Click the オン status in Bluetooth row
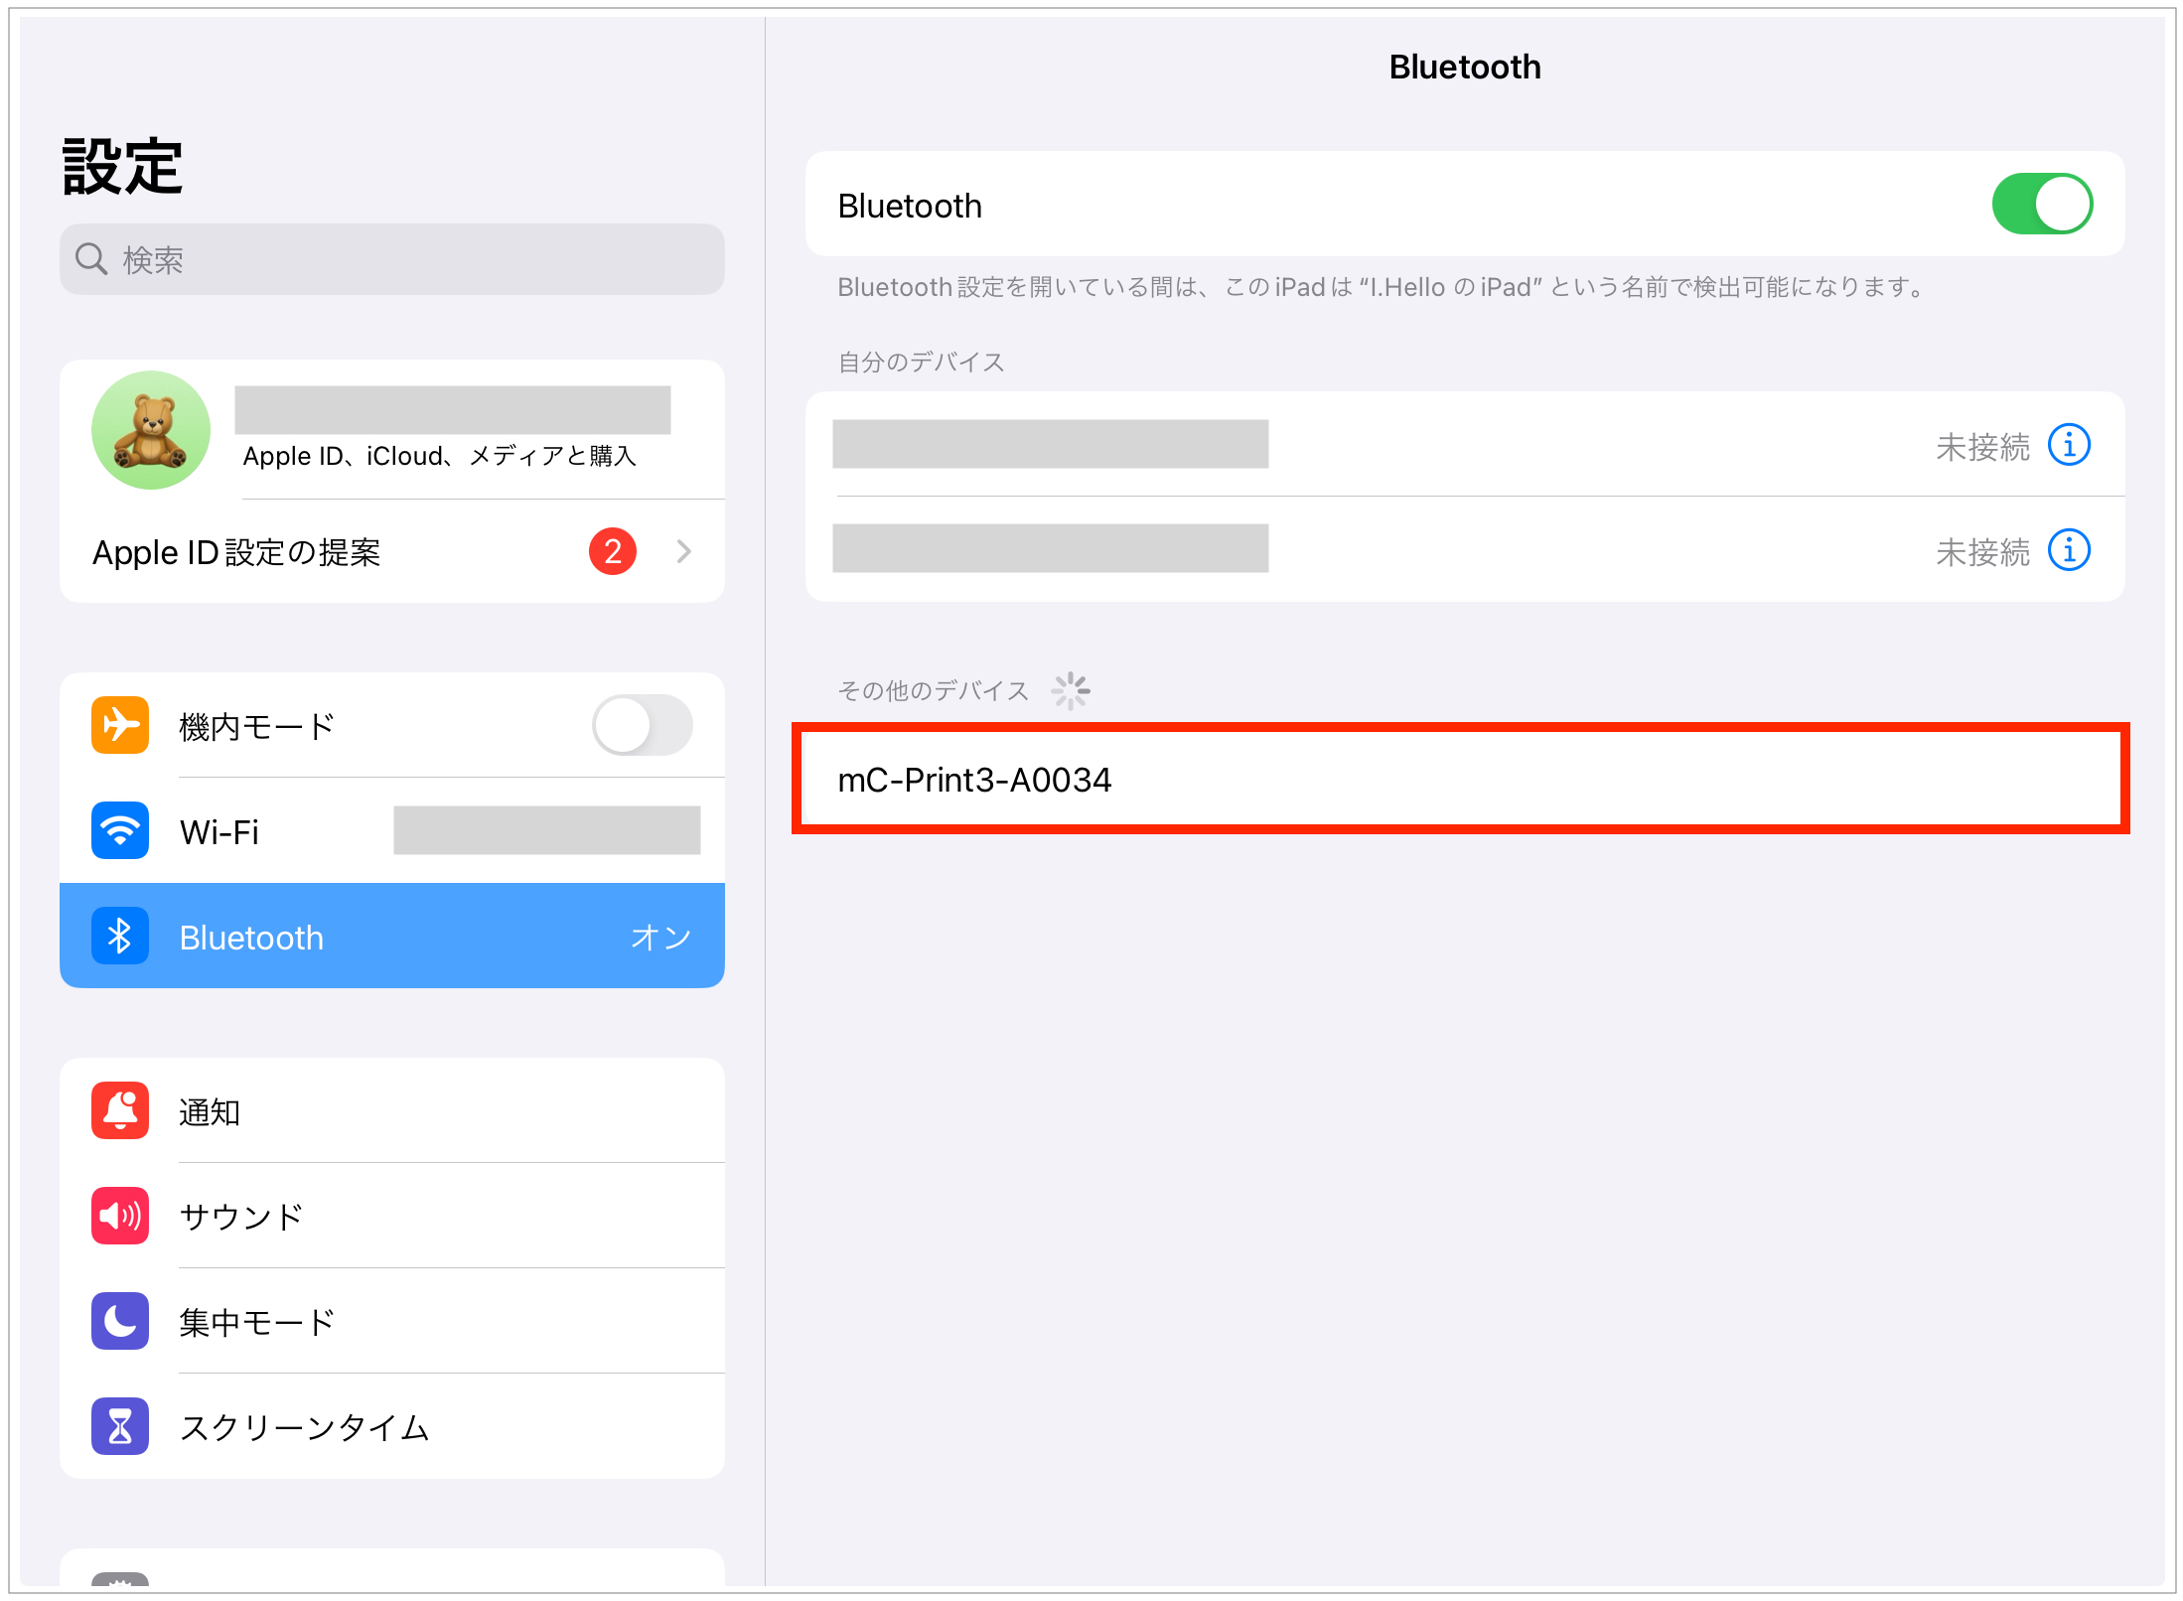 [x=660, y=937]
